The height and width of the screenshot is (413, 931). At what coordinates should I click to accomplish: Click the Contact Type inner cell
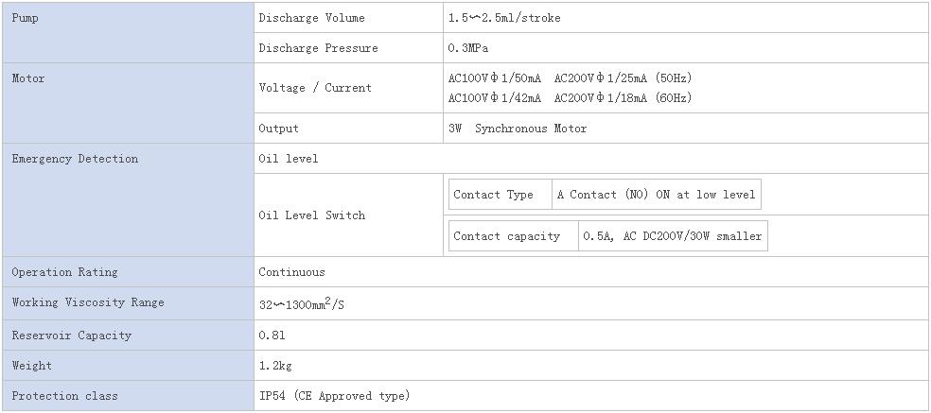pyautogui.click(x=500, y=195)
